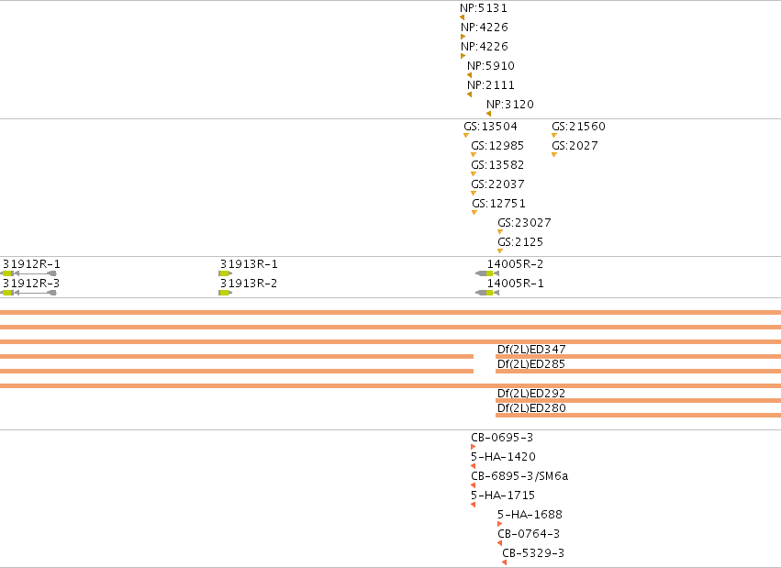
Task: Click the CB-5329-3 red triangle marker
Action: [505, 562]
